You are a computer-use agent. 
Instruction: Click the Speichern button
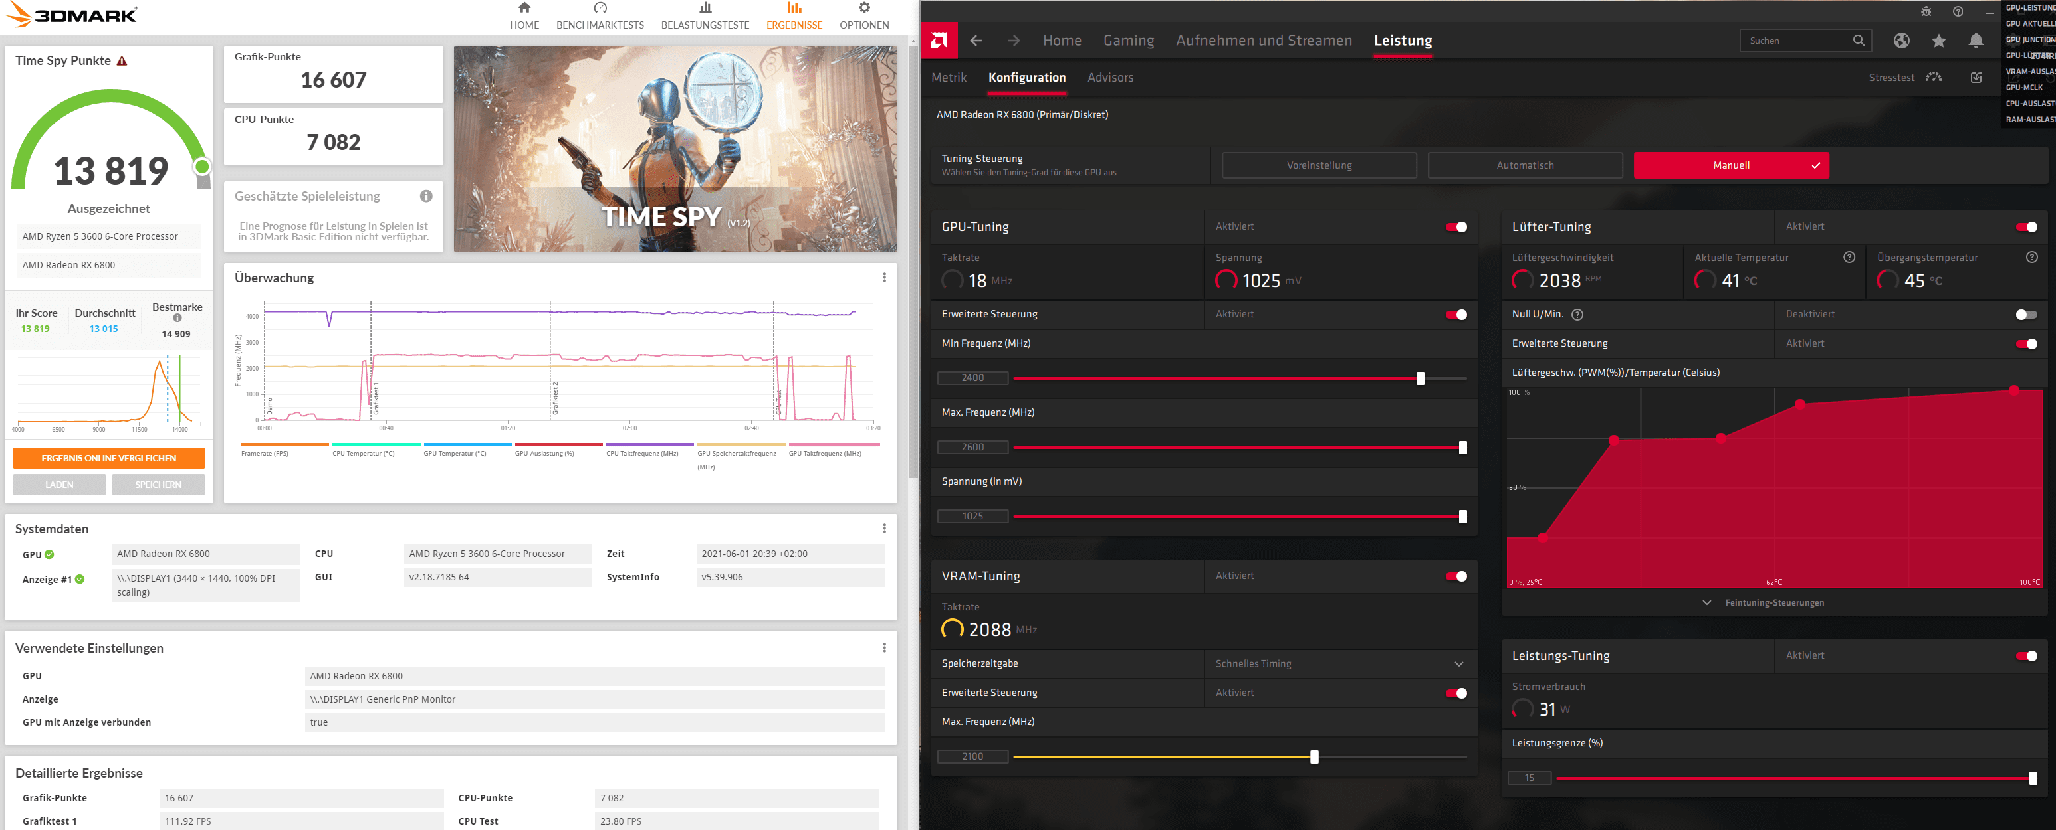pos(158,485)
